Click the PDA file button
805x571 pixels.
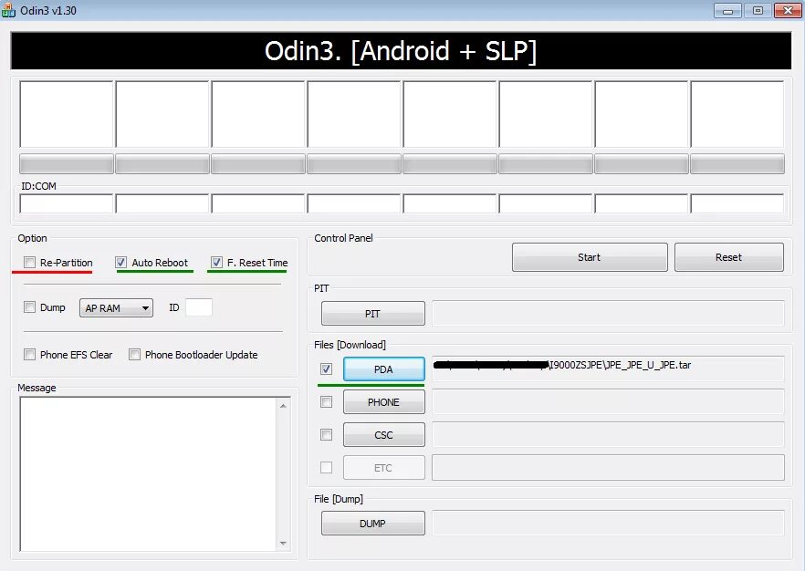[x=383, y=369]
